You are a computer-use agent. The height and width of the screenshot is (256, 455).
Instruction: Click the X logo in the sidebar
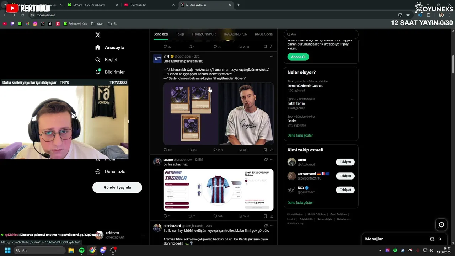tap(98, 35)
